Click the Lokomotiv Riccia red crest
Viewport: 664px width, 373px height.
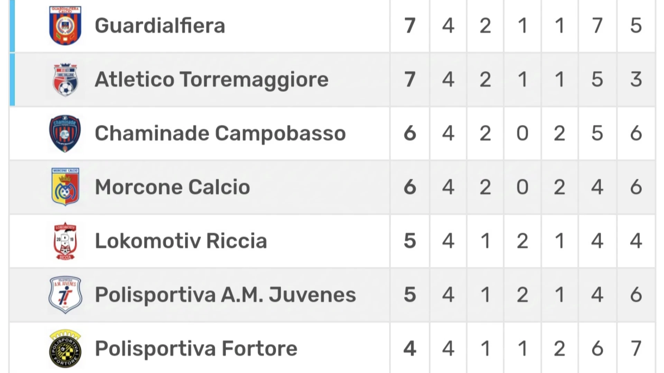point(65,241)
